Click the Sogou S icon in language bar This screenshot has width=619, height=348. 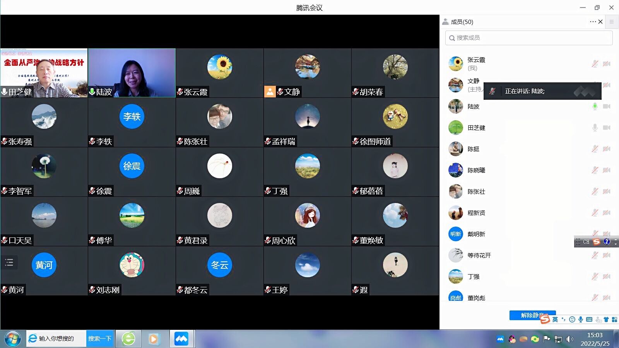coord(597,242)
